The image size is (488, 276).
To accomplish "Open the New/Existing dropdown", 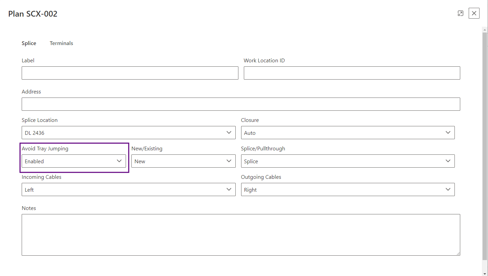I will coord(184,161).
